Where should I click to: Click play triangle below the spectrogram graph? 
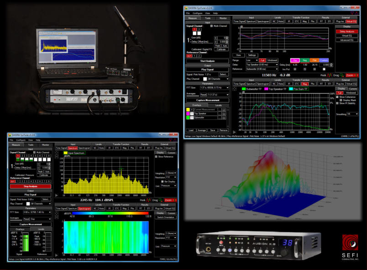57,255
